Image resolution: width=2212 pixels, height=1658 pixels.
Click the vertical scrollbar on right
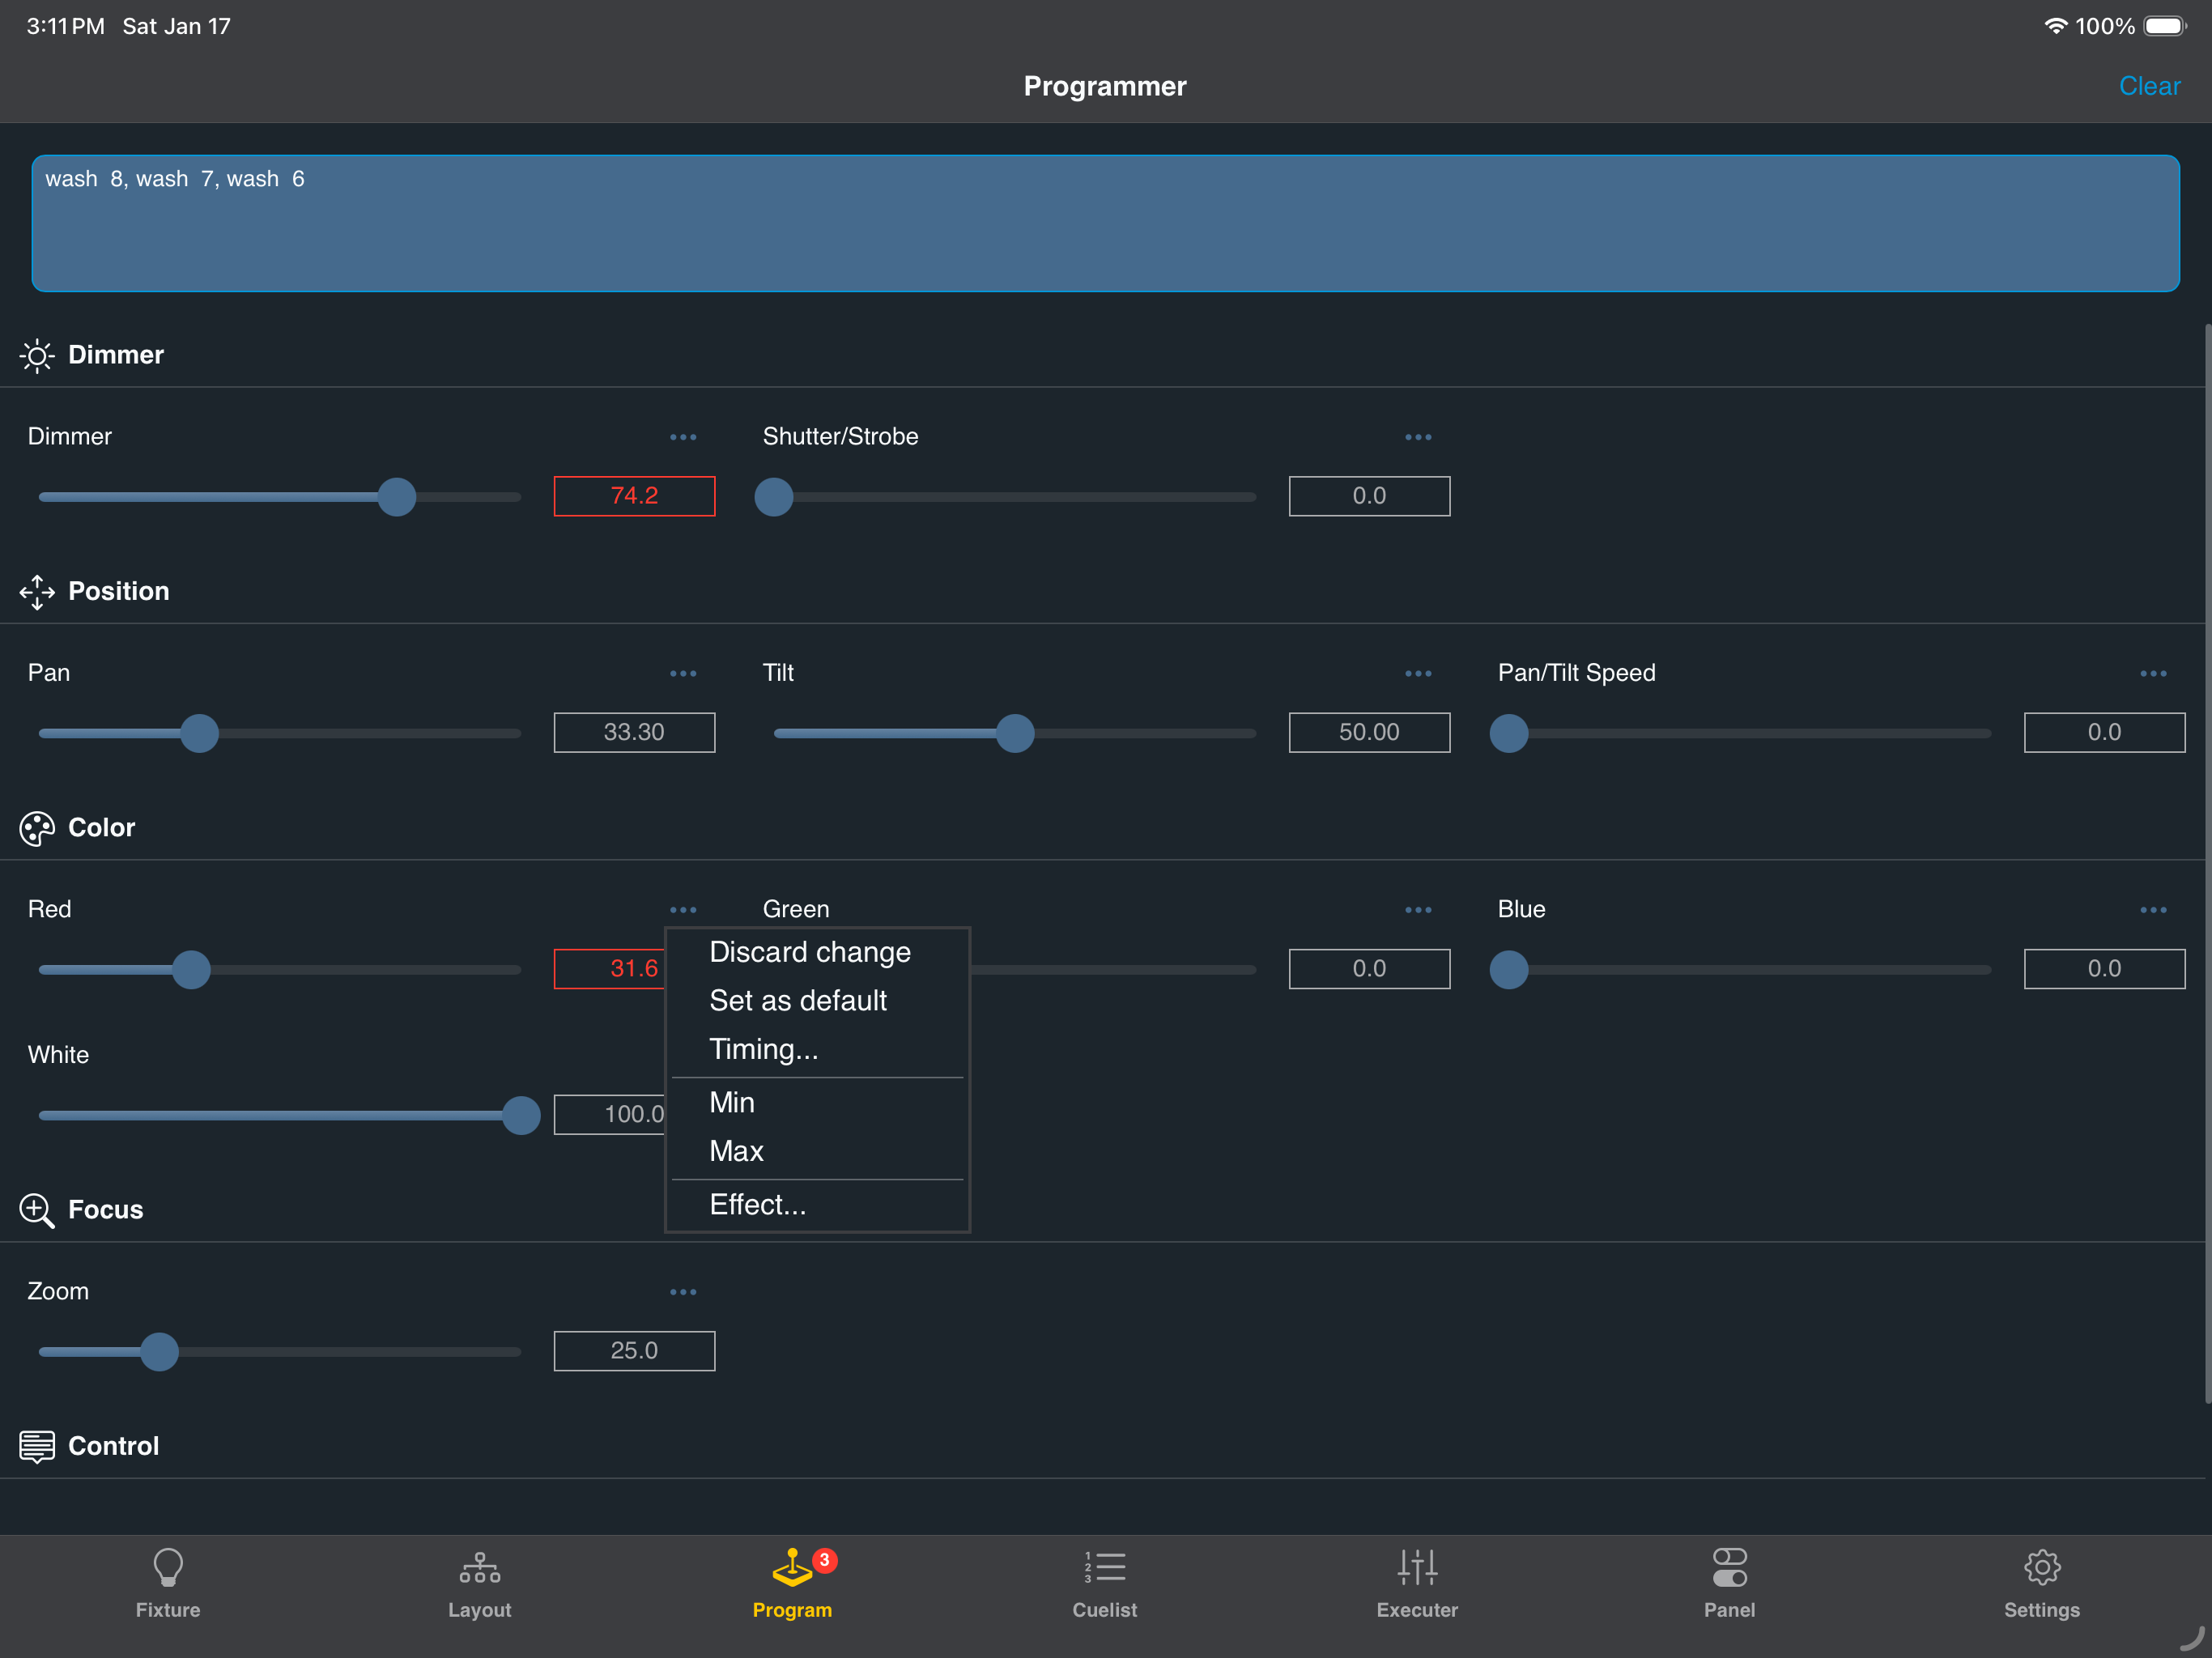(x=2207, y=863)
